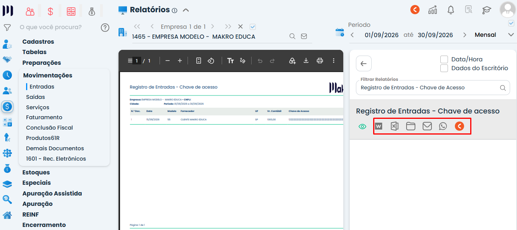Expand the Cadastros menu group

pyautogui.click(x=38, y=42)
